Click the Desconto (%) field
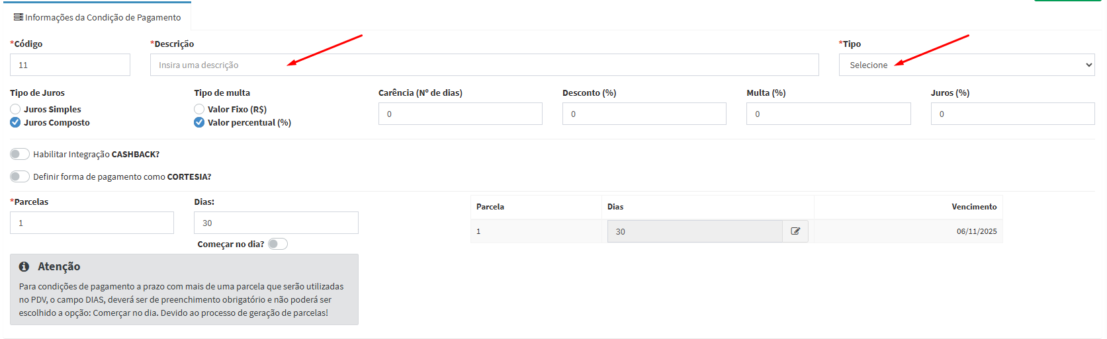 [x=644, y=114]
